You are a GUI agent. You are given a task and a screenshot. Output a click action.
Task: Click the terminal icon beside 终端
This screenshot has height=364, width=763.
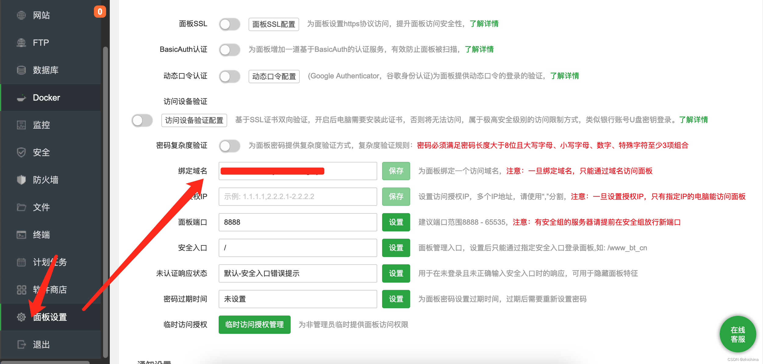[21, 235]
